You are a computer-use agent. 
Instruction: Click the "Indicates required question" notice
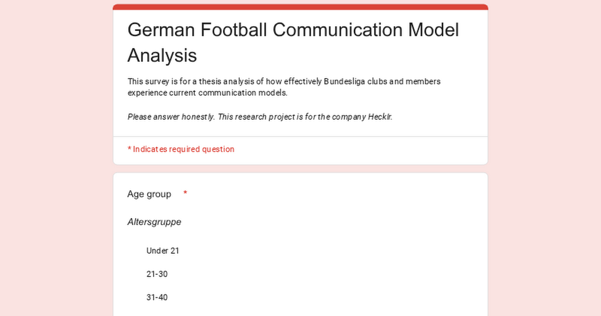[x=183, y=149]
